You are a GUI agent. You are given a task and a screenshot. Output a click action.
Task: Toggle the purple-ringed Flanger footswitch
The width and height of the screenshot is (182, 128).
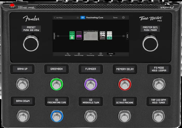coord(91,84)
